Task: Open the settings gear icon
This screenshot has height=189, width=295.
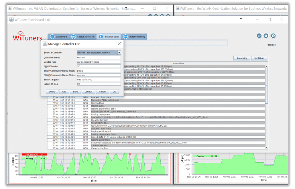Action: (266, 36)
